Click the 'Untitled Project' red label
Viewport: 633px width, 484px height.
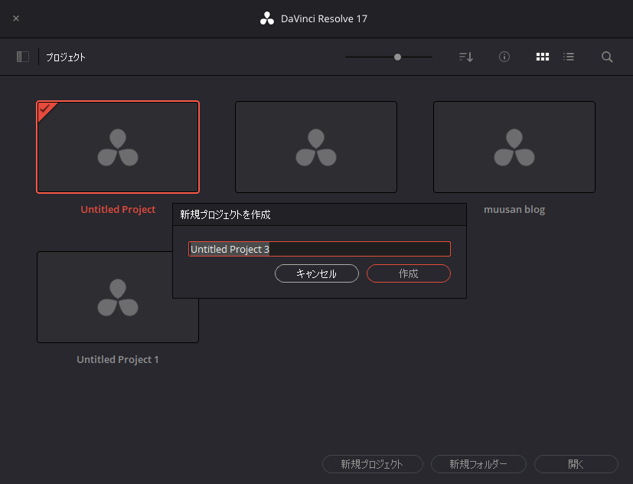(x=118, y=209)
